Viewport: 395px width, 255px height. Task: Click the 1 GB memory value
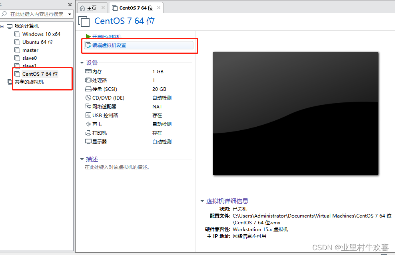coord(158,72)
